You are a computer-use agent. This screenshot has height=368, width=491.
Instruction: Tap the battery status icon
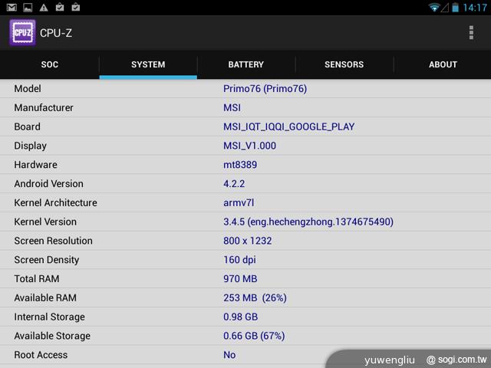(x=455, y=8)
